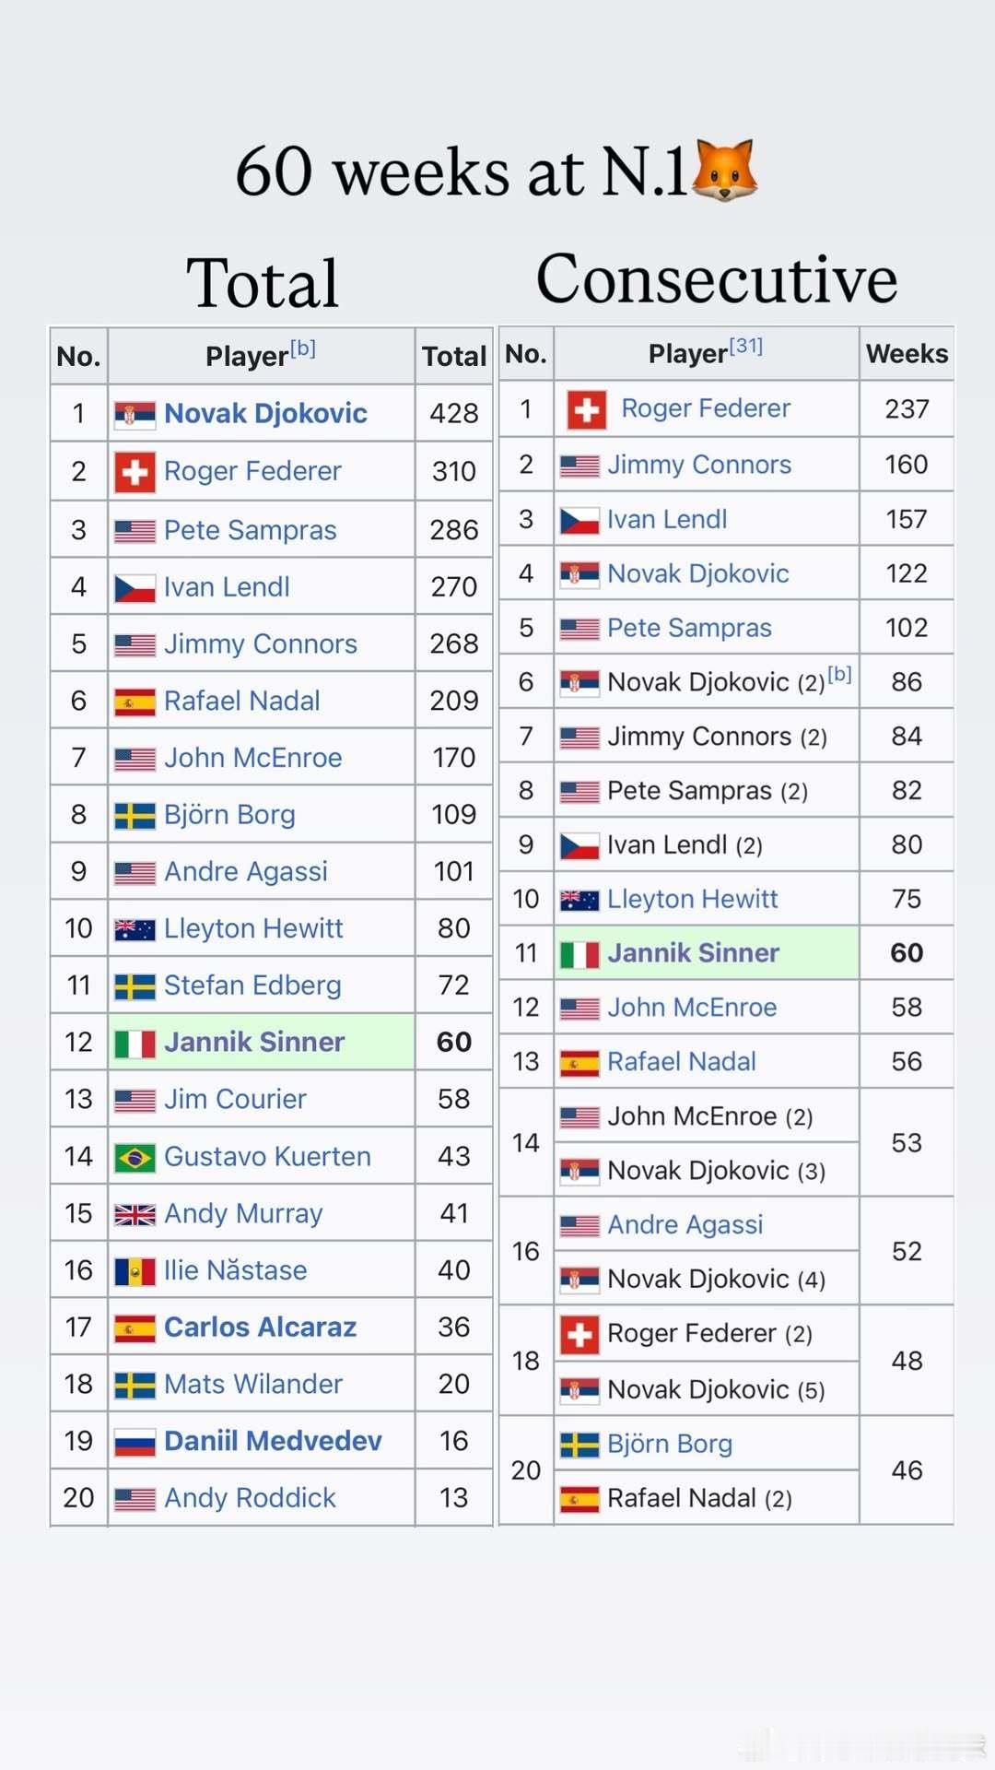Follow the Stefan Edberg link
The width and height of the screenshot is (995, 1770).
pos(252,985)
